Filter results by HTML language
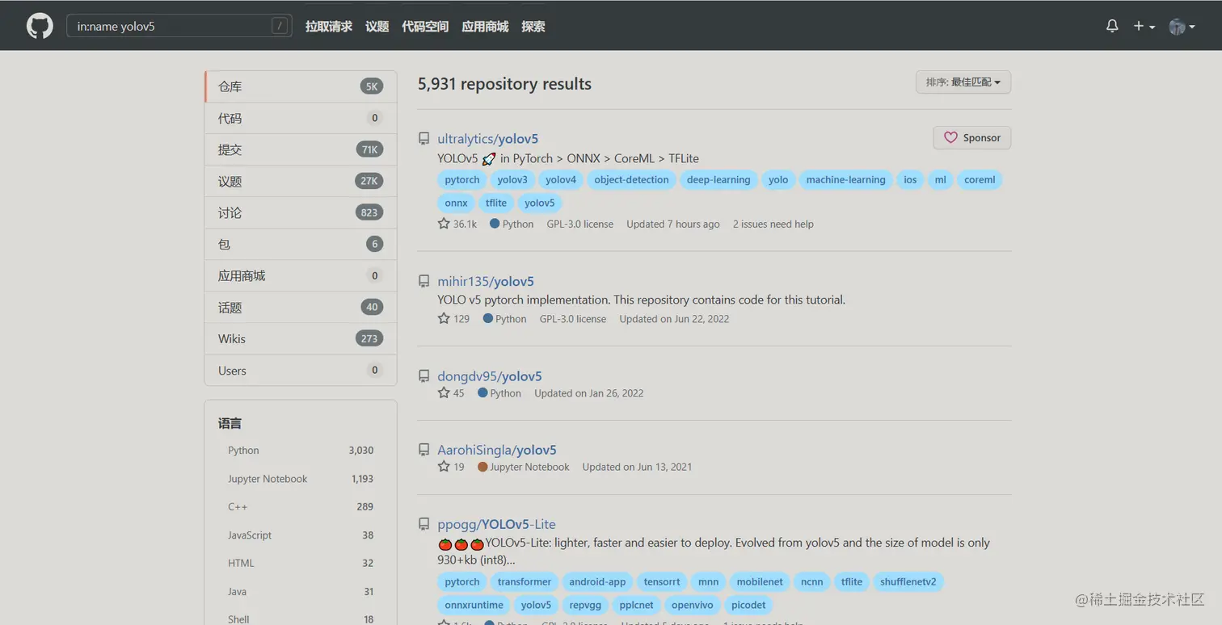The image size is (1222, 625). [301, 564]
